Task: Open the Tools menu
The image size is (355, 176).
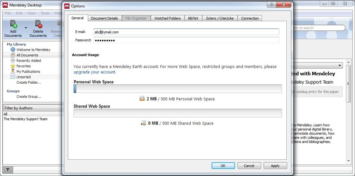Action: (45, 13)
